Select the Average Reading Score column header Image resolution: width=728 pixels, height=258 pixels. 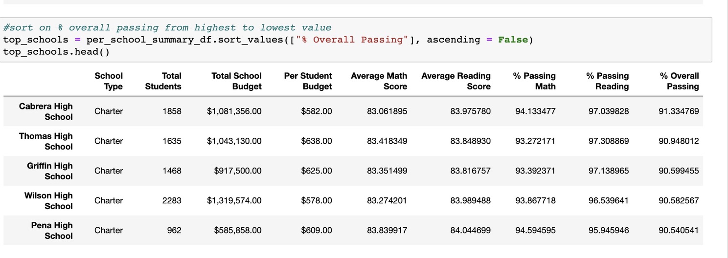click(456, 81)
